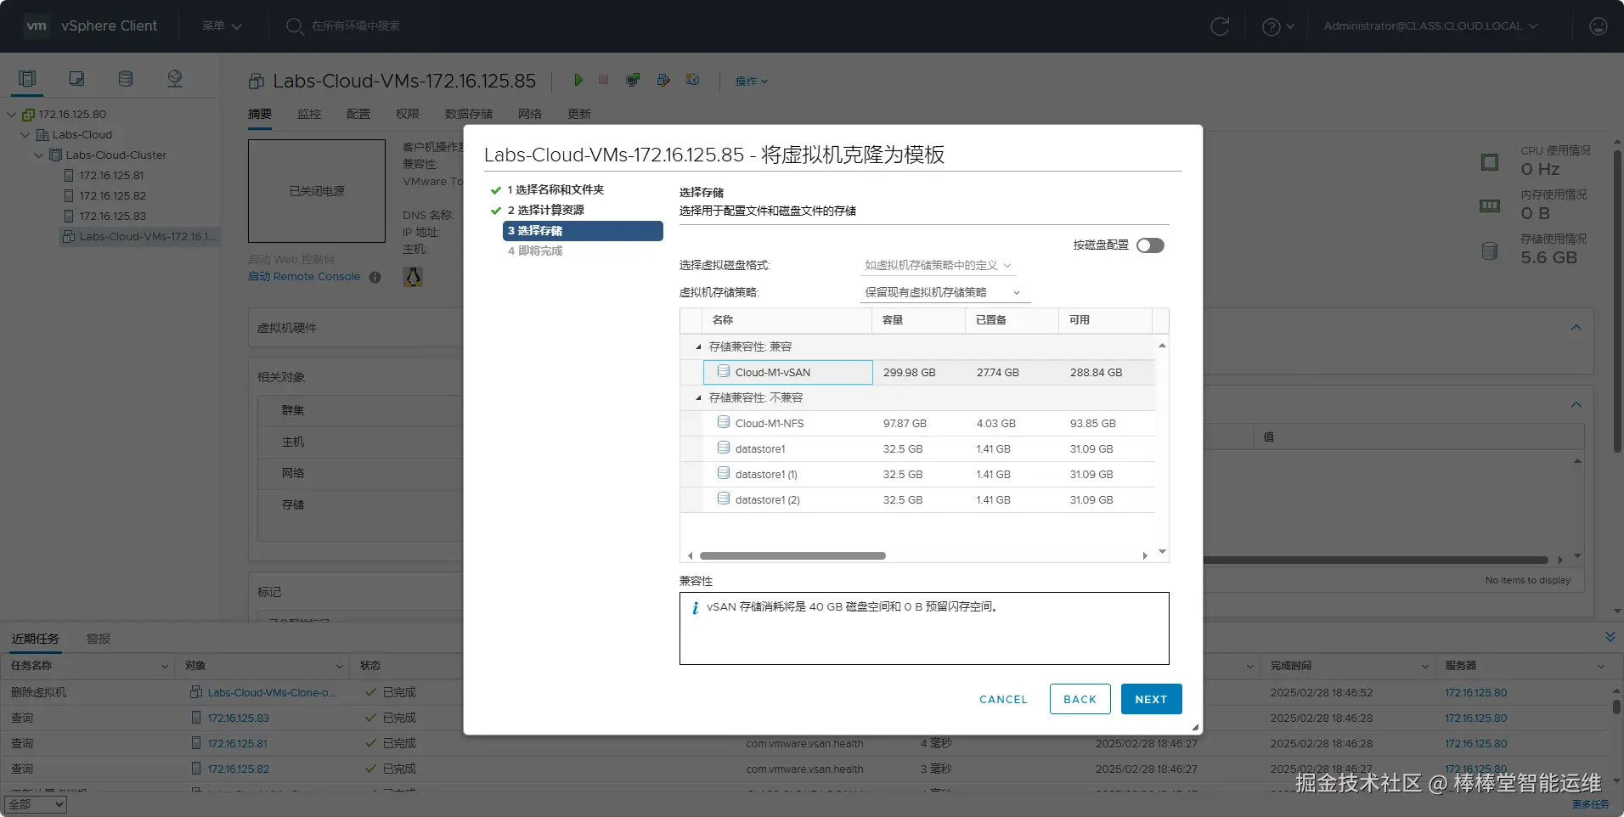The width and height of the screenshot is (1624, 817).
Task: Click CANCEL in the clone dialog
Action: tap(1003, 700)
